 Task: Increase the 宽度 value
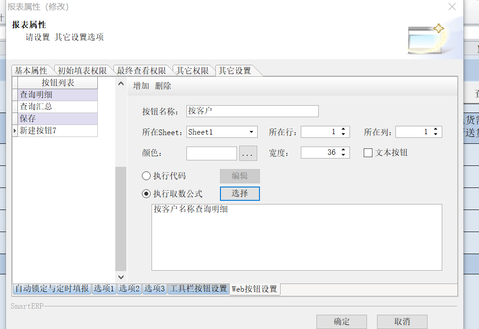click(344, 150)
